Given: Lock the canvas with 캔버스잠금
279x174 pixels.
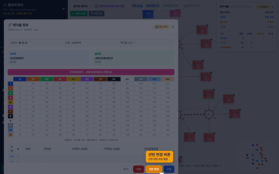Looking at the screenshot, I should (x=79, y=14).
